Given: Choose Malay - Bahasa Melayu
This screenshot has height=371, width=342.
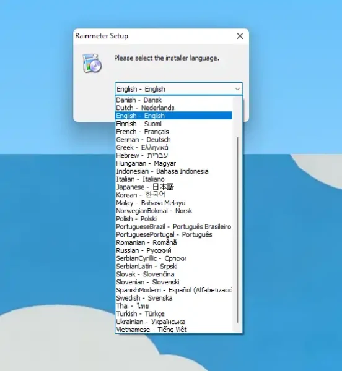Looking at the screenshot, I should [173, 203].
